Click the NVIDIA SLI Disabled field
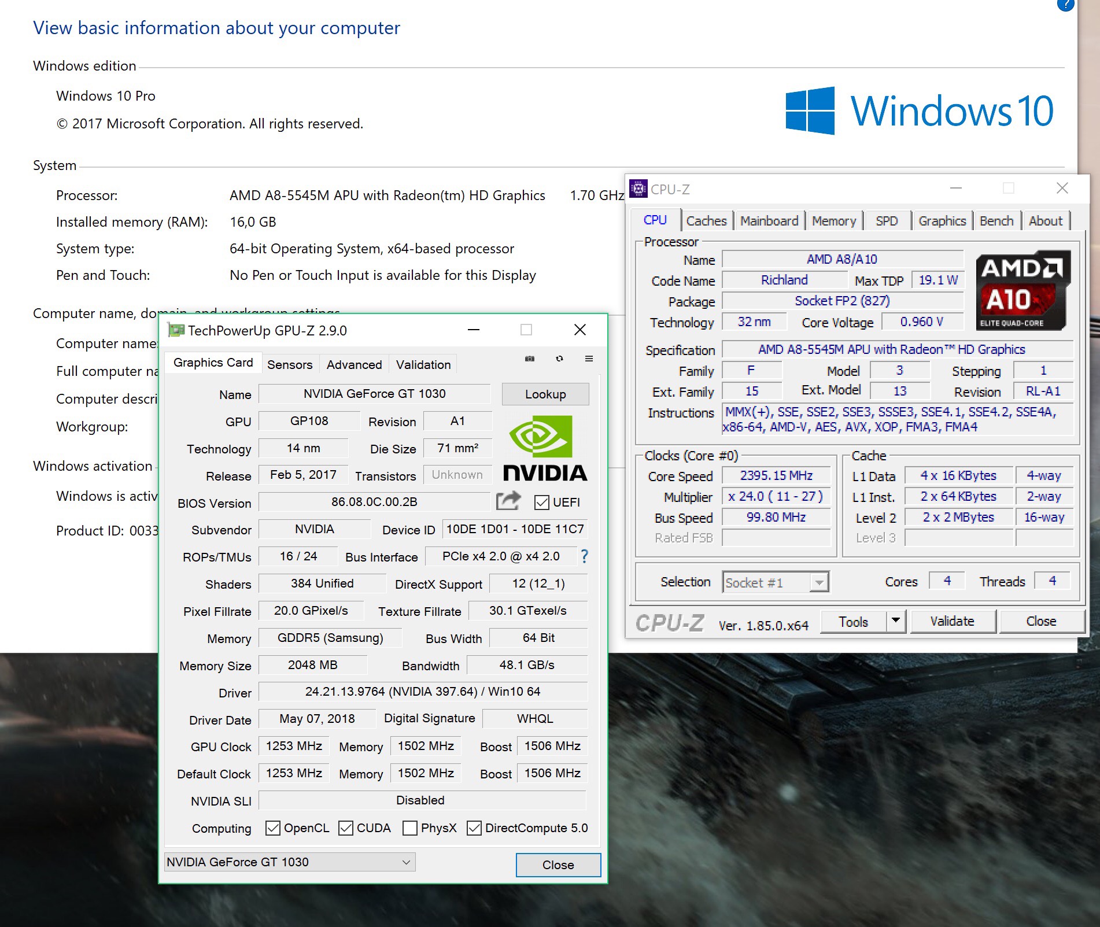The height and width of the screenshot is (927, 1100). pos(422,800)
